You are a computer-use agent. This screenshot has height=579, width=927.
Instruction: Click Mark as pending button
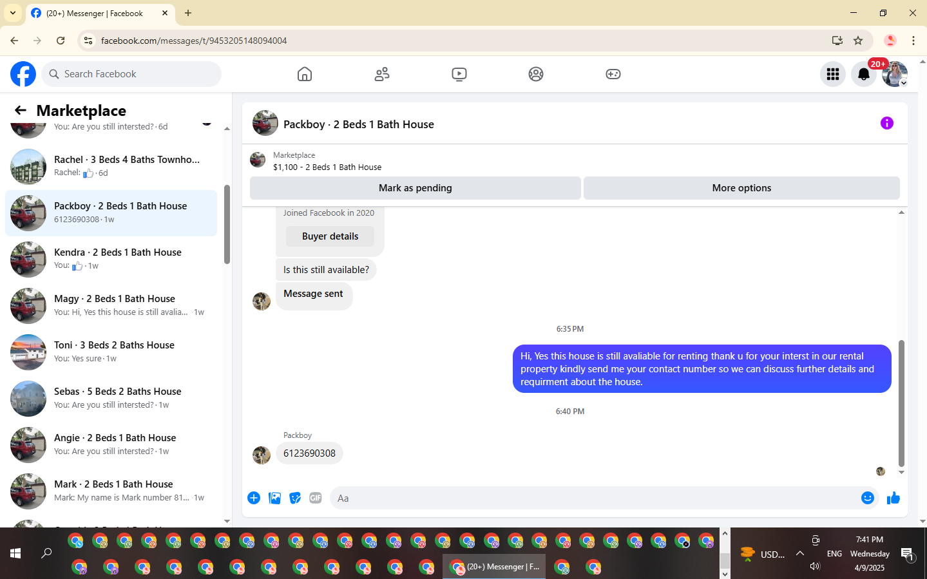pos(416,188)
